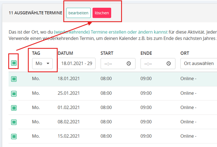Click the 'bearbeiten' button
Screen dimensions: 217x147
click(x=78, y=13)
